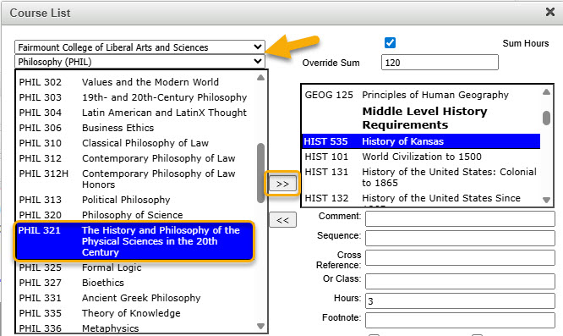Select PHIL 321 History and Philosophy of Physical Sciences
The width and height of the screenshot is (563, 336).
click(134, 241)
